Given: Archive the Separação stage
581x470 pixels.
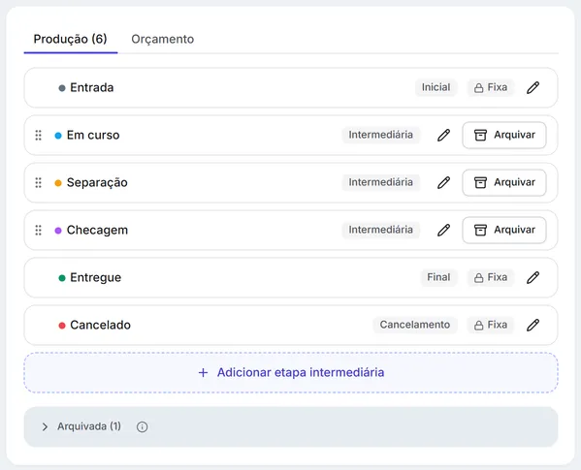Looking at the screenshot, I should 504,182.
